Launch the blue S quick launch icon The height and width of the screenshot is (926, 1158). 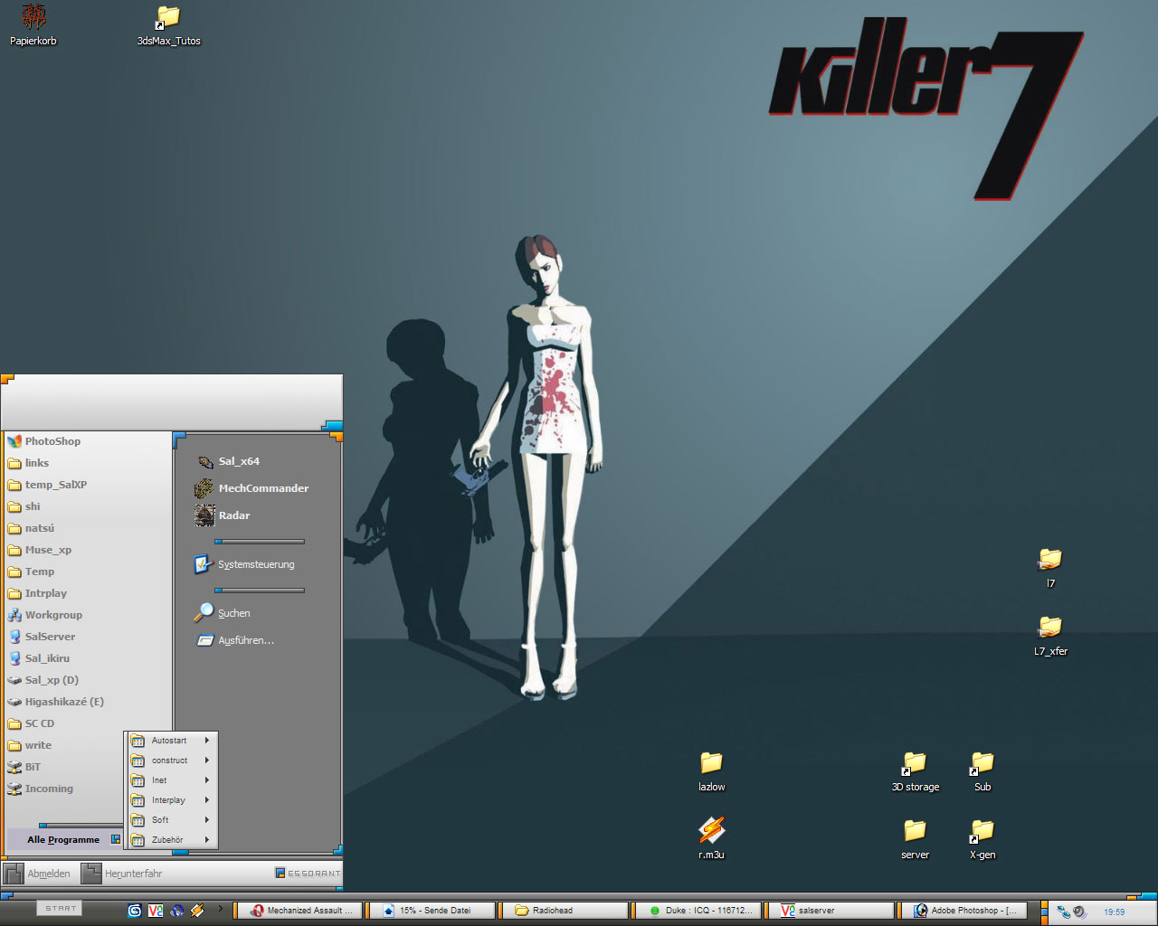click(135, 911)
